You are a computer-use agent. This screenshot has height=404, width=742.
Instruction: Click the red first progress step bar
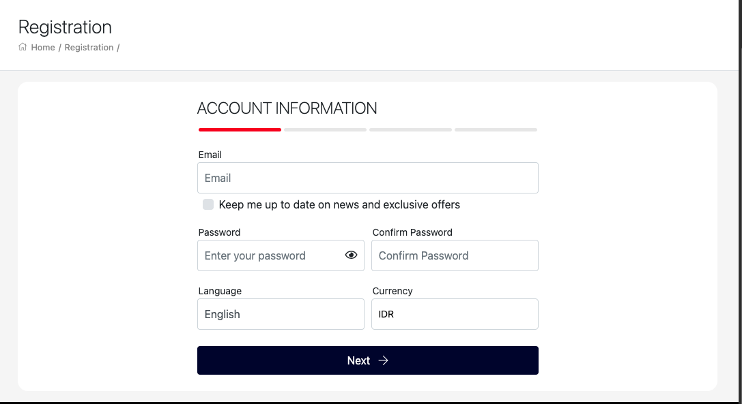240,129
